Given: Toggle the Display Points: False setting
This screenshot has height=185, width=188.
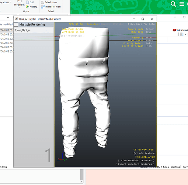Looking at the screenshot, I should tap(138, 43).
